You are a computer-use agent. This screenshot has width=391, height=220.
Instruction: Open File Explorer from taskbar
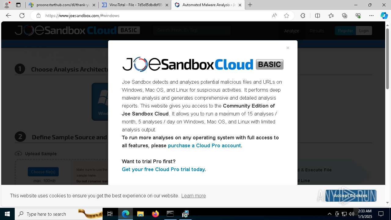[x=140, y=214]
